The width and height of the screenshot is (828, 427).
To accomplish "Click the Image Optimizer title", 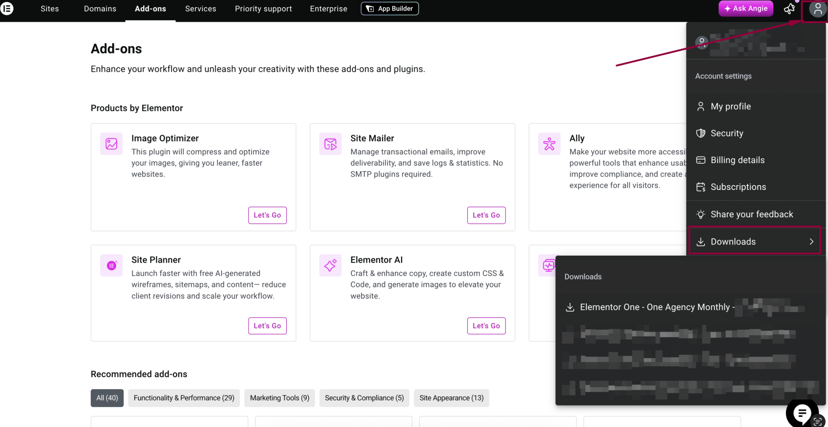I will [x=165, y=138].
